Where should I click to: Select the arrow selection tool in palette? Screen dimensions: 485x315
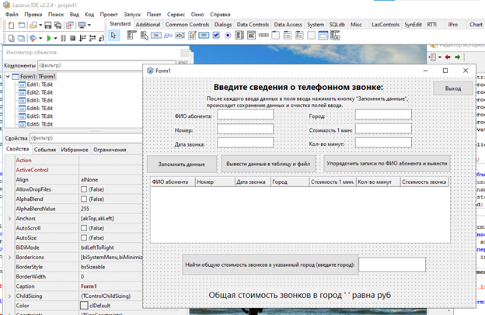114,36
